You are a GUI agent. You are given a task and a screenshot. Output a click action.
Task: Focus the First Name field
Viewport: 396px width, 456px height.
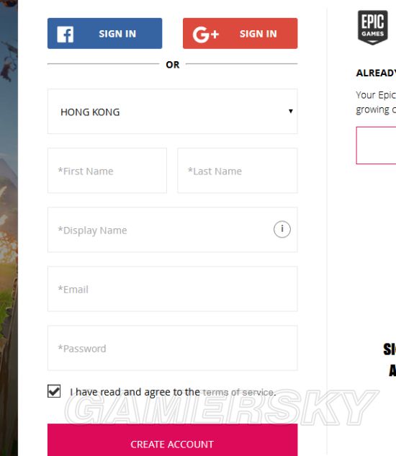pyautogui.click(x=107, y=171)
